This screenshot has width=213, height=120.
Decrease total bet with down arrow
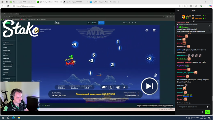pyautogui.click(x=138, y=96)
